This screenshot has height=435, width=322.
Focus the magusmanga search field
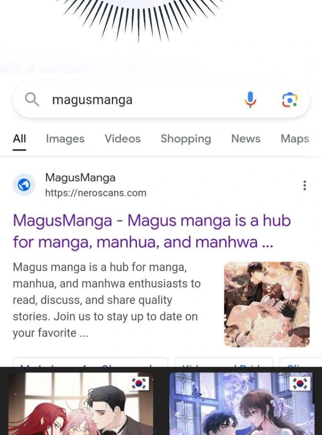coord(161,100)
